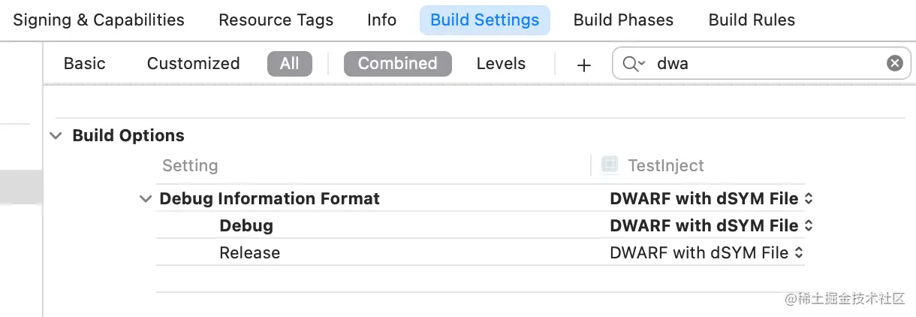916x317 pixels.
Task: Collapse Debug Information Format row
Action: pos(146,199)
